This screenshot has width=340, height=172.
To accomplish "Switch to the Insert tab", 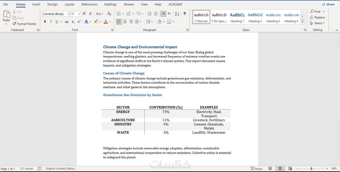I will tap(36, 4).
